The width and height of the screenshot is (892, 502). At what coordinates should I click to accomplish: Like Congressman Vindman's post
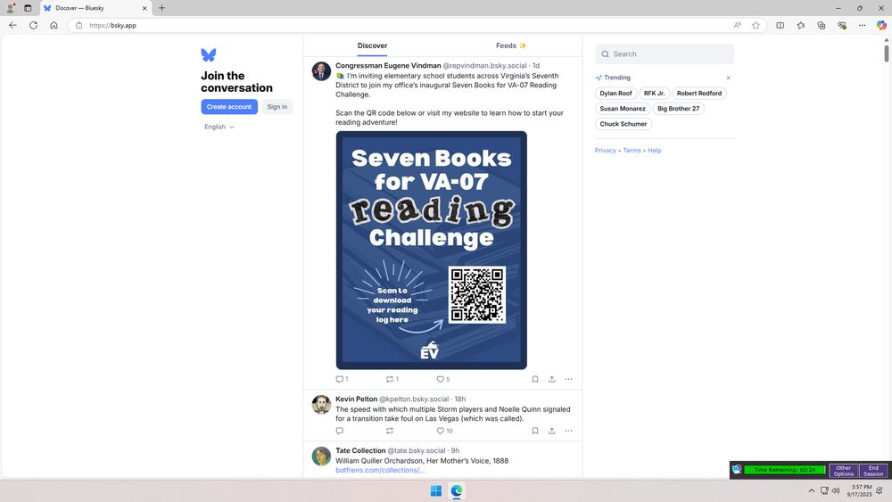coord(442,379)
